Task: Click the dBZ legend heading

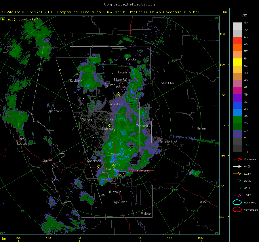Action: 244,16
